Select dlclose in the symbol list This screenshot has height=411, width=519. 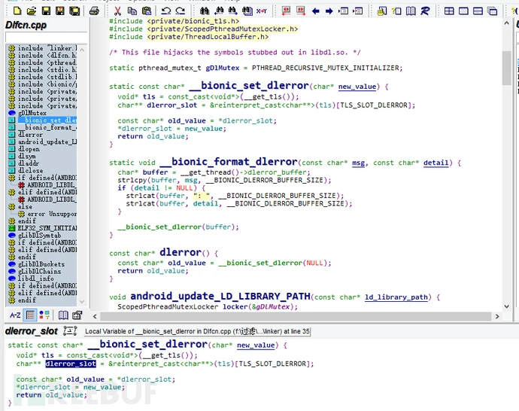30,171
